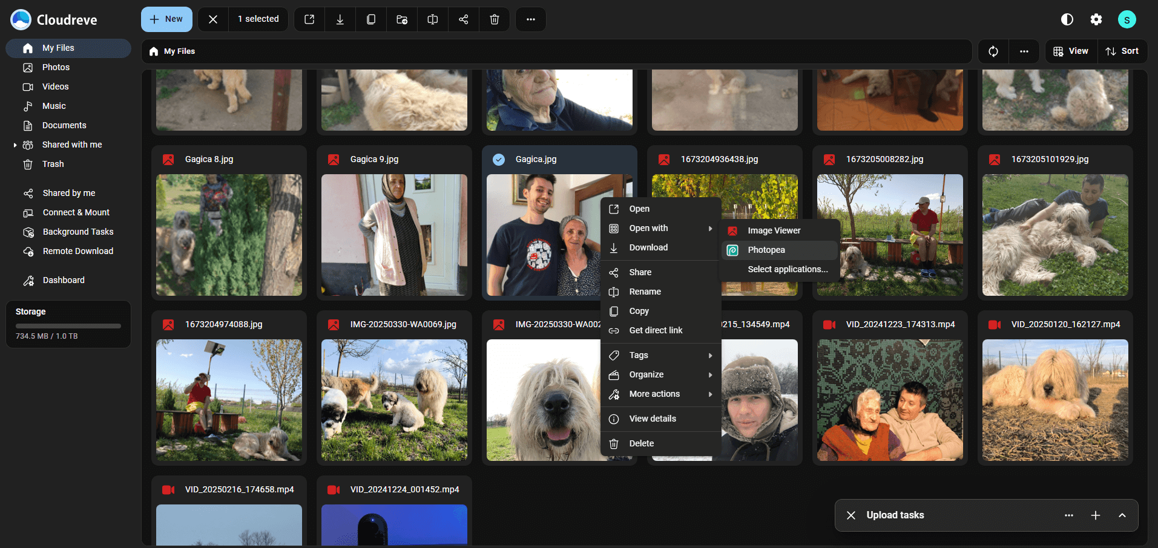
Task: Select Photopea in the Open with submenu
Action: coord(779,250)
